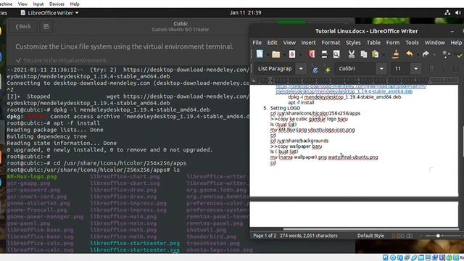
Task: Click the 274 words, 2,051 characters count
Action: point(309,236)
